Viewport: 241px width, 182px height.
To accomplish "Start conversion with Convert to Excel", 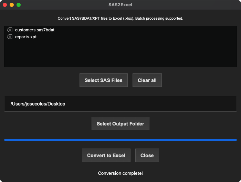I will [x=106, y=155].
